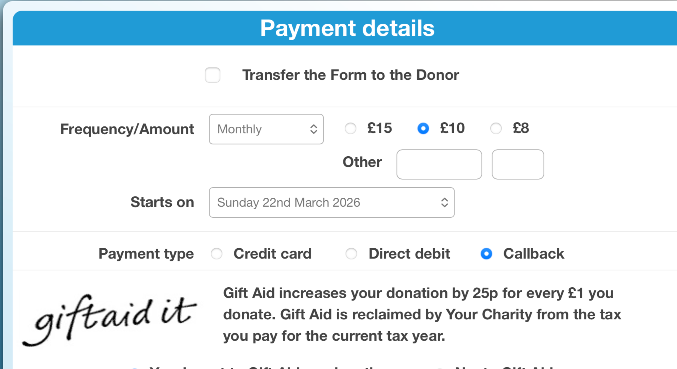The image size is (677, 369).
Task: Select the £15 donation amount
Action: tap(350, 129)
